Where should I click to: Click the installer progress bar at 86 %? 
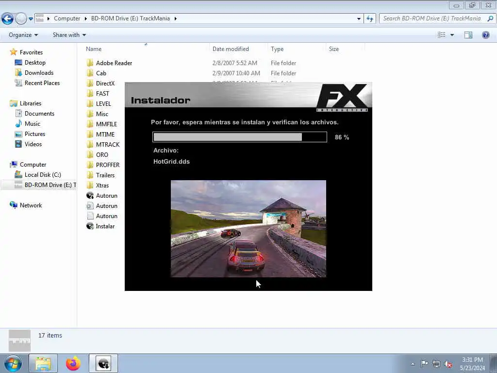point(240,137)
